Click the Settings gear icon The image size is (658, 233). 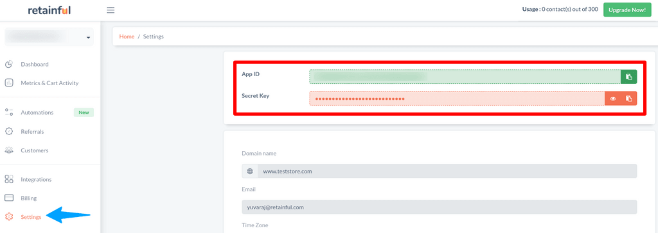pyautogui.click(x=9, y=217)
